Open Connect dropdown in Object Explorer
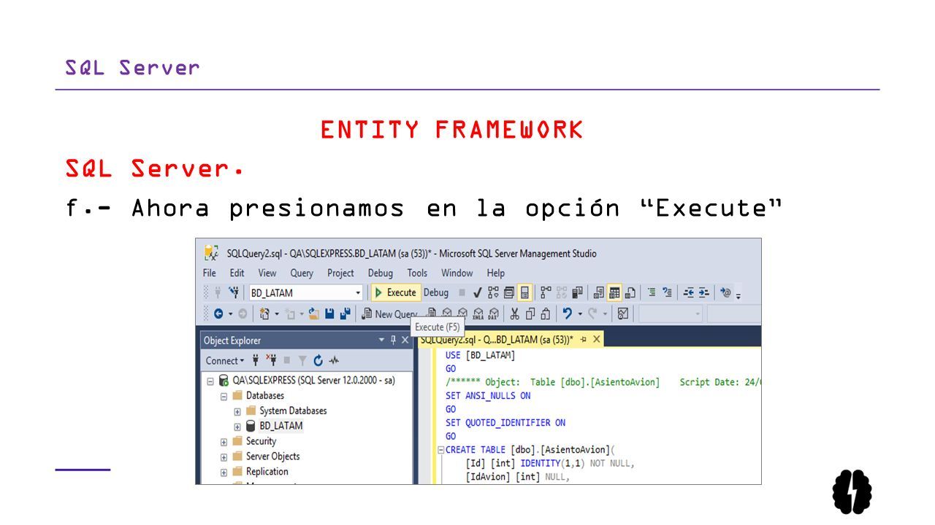935x525 pixels. pos(225,360)
